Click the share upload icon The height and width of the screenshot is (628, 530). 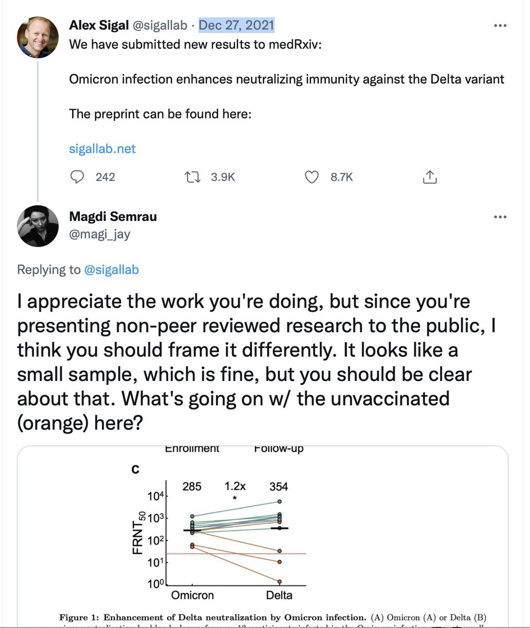[x=429, y=177]
